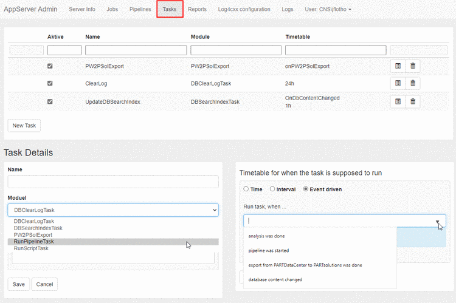456x303 pixels.
Task: Delete the PW2PSolExport task via trash icon
Action: coord(413,66)
